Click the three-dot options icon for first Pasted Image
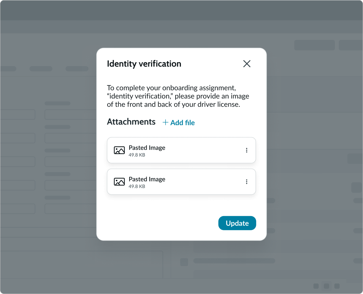Viewport: 363px width, 294px height. tap(247, 150)
